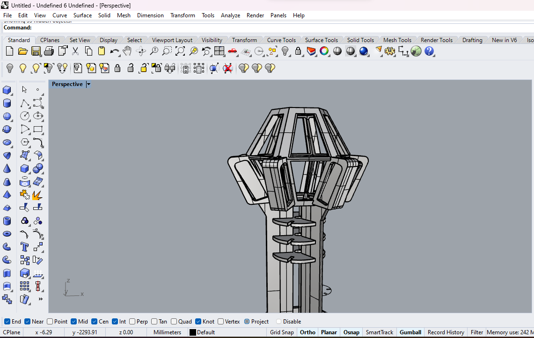Open the Perspective viewport dropdown arrow
The height and width of the screenshot is (338, 534).
[88, 84]
